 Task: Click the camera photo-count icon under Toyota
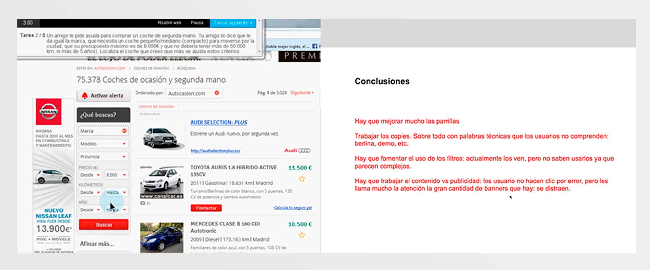(x=143, y=203)
